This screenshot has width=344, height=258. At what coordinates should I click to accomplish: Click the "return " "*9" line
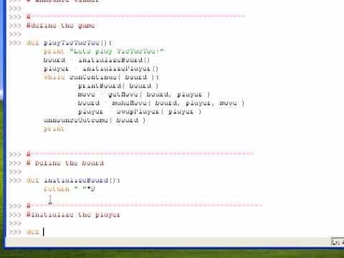[x=70, y=189]
